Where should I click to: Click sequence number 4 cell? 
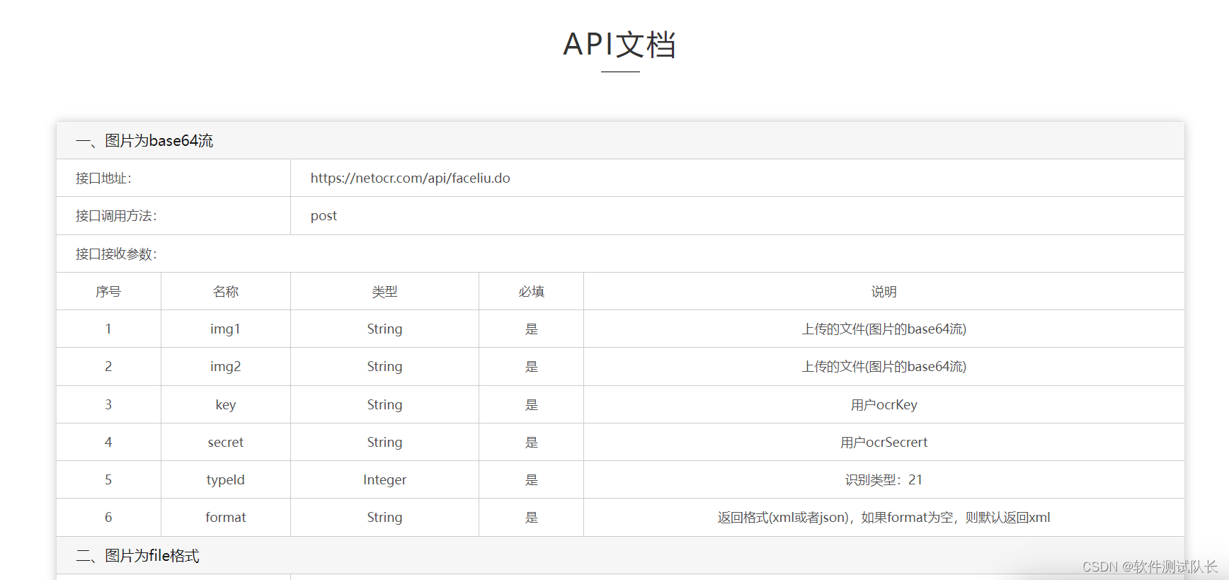click(x=108, y=442)
